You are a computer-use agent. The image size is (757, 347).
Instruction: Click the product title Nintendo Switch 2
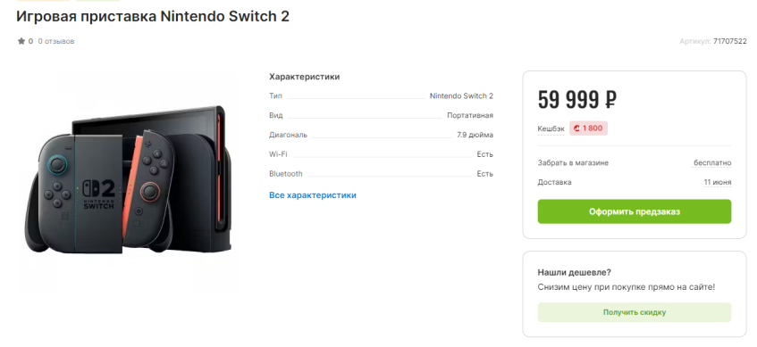point(153,16)
